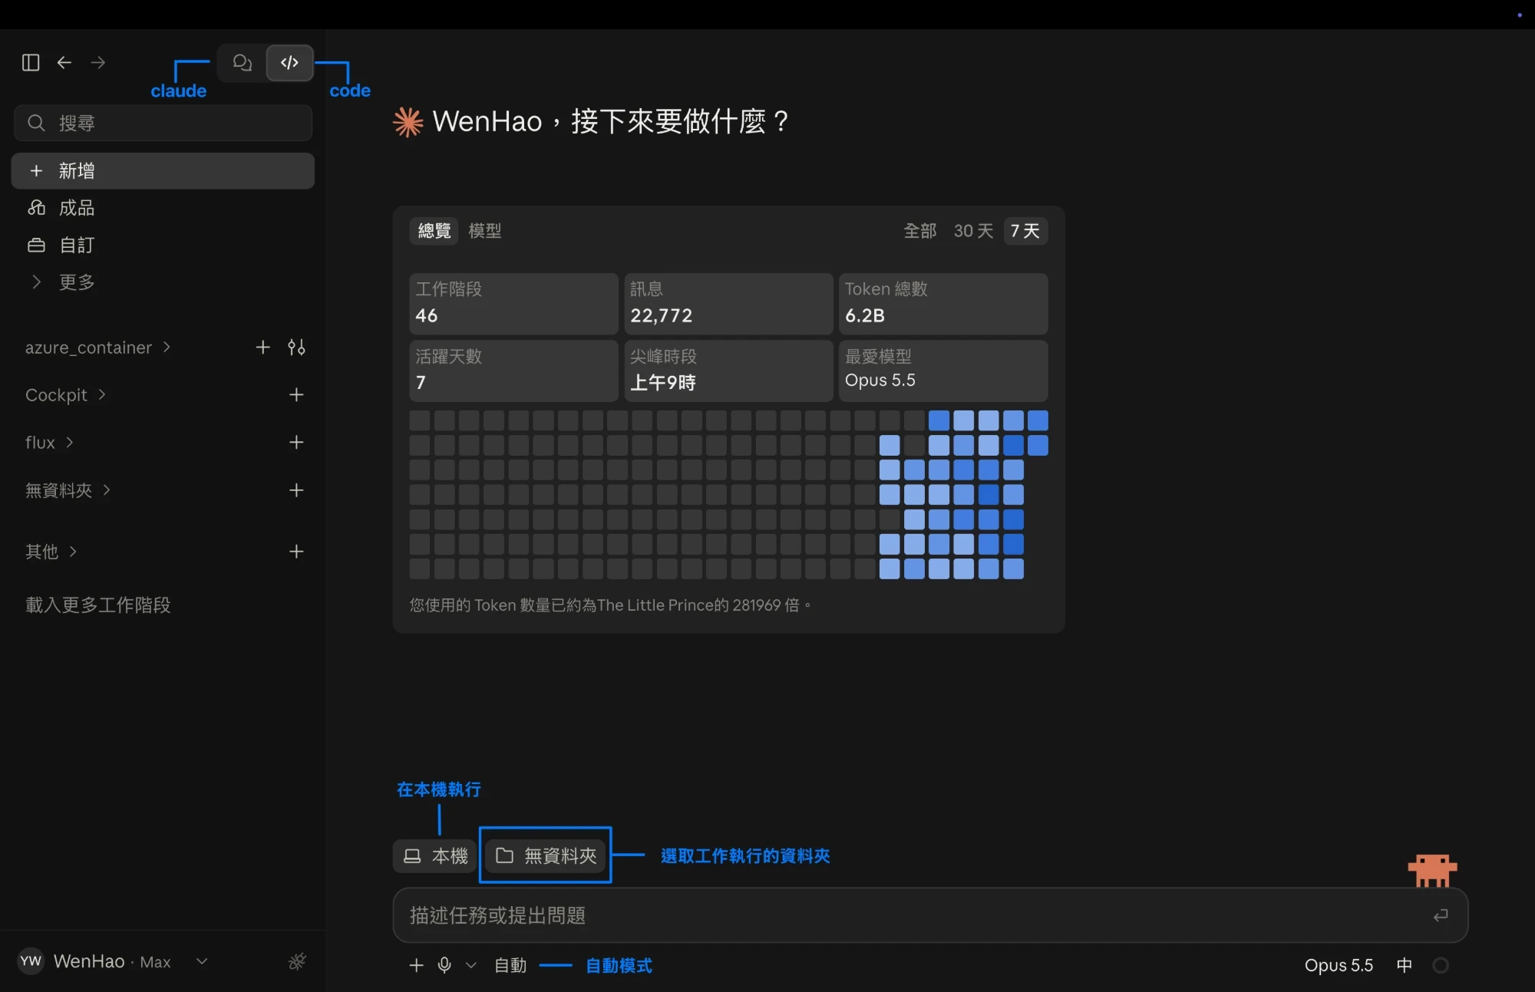1535x992 pixels.
Task: Add a session to azure_container
Action: pos(262,348)
